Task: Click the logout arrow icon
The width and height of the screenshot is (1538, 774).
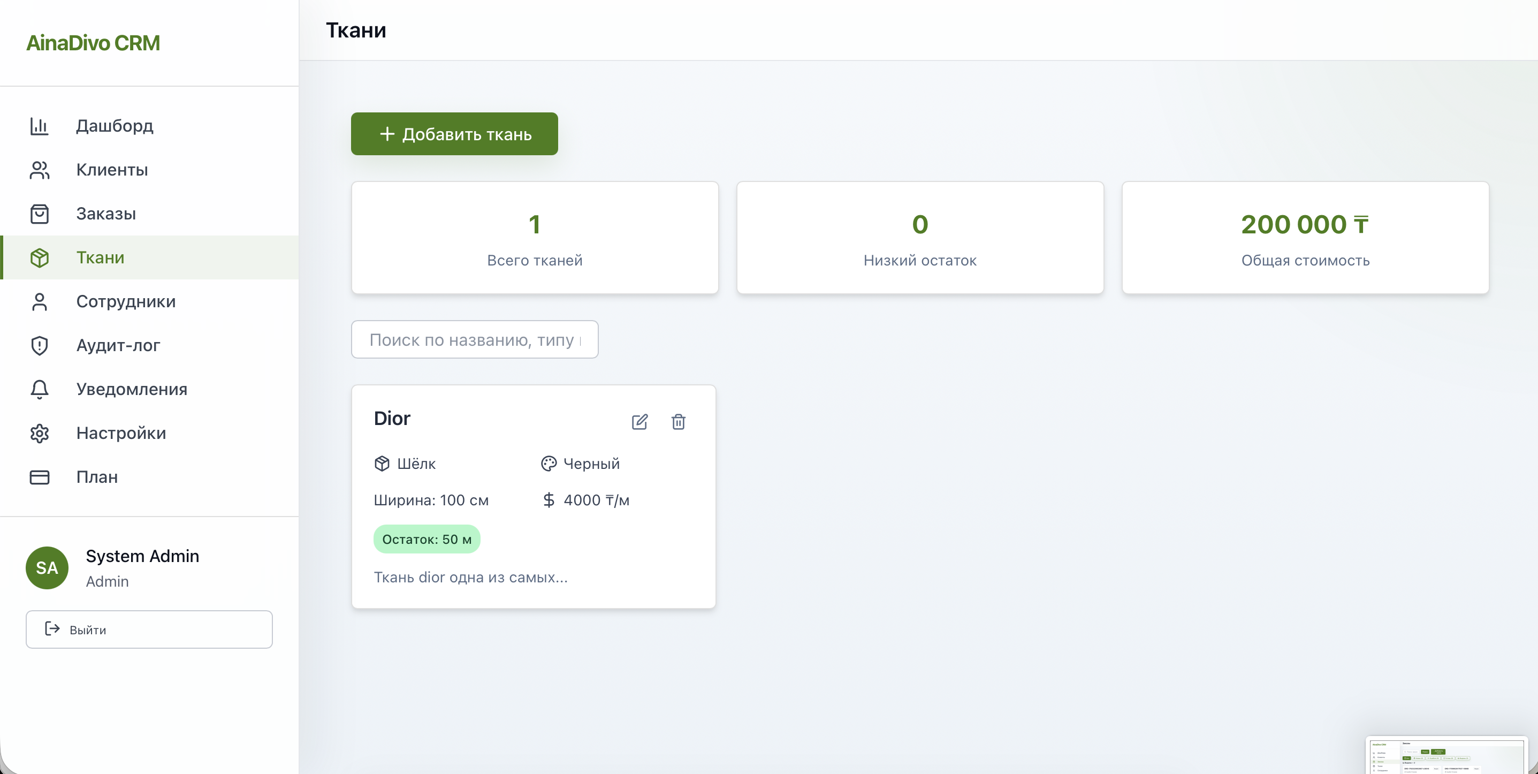Action: 52,629
